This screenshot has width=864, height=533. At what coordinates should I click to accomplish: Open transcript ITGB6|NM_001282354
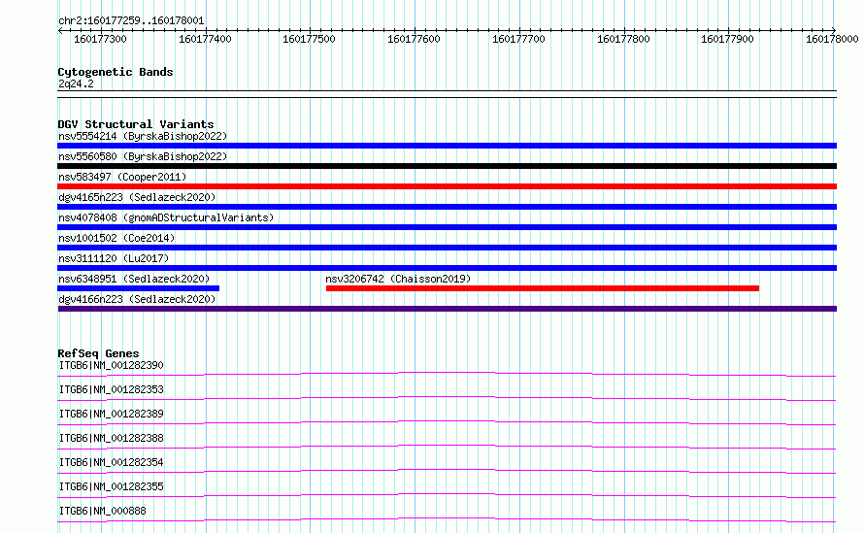[112, 462]
